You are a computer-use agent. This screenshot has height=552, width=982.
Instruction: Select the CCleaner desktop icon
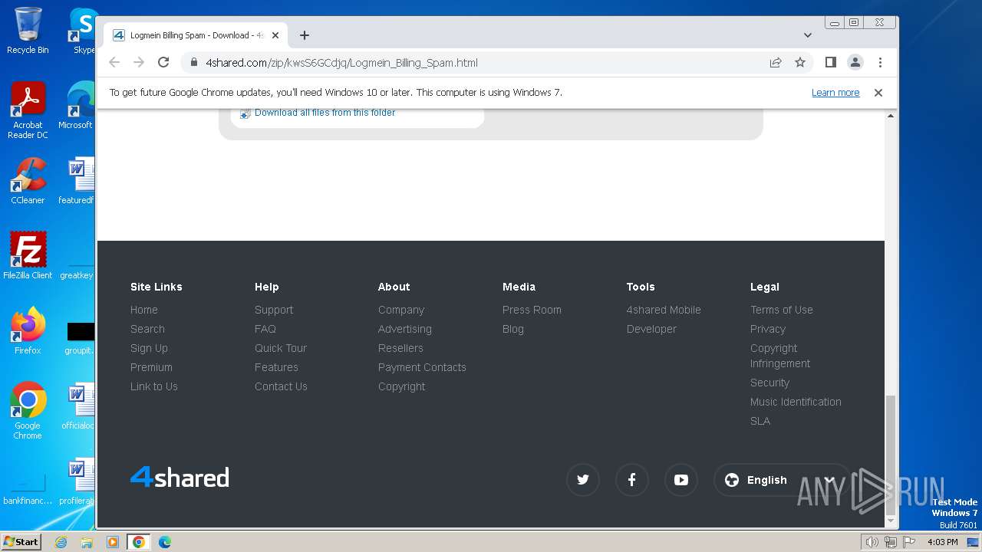point(28,181)
